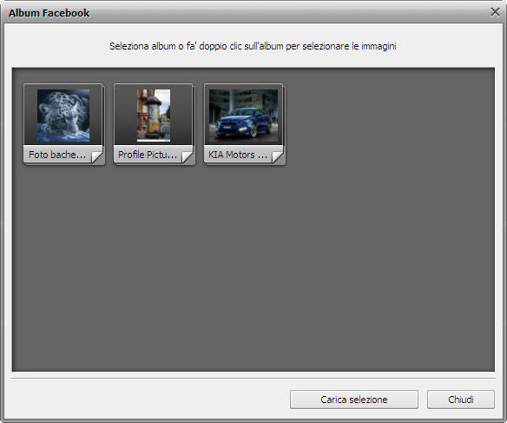The image size is (507, 423).
Task: Click the Album Facebook title bar
Action: coord(246,13)
